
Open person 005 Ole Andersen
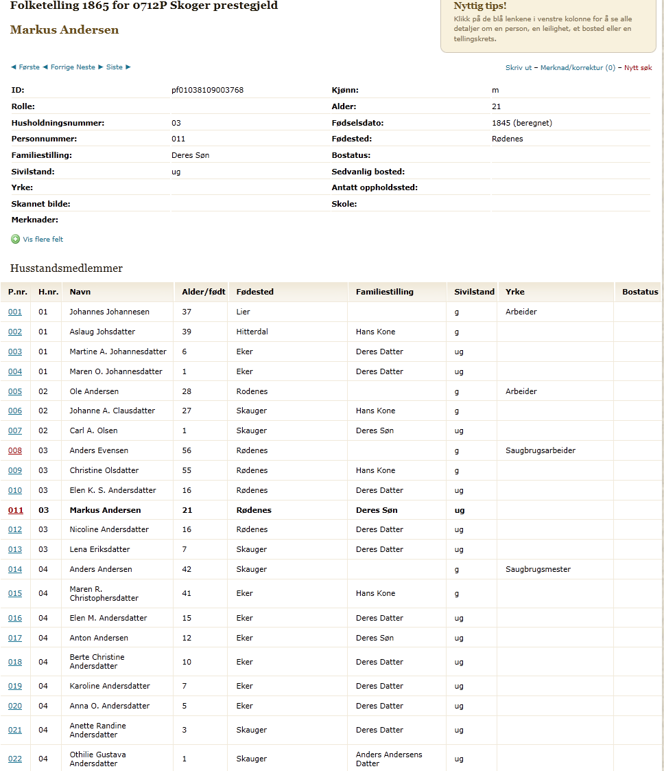(15, 391)
